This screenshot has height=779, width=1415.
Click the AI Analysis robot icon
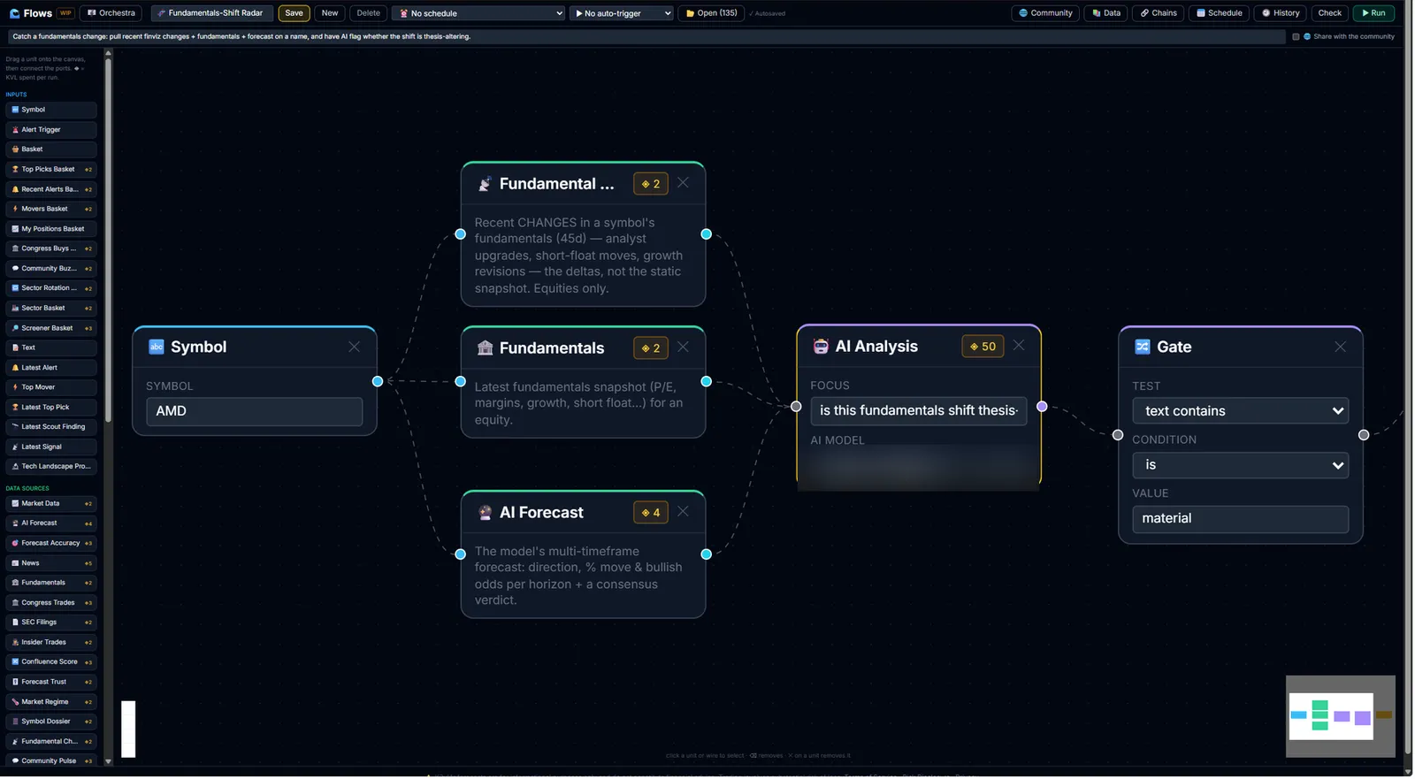(821, 347)
